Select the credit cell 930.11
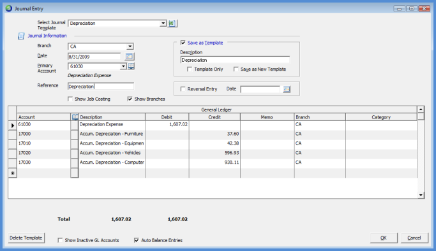The height and width of the screenshot is (251, 436). [x=214, y=163]
